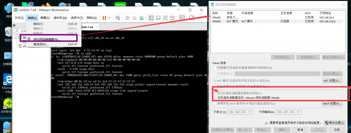Image resolution: width=351 pixels, height=133 pixels.
Task: Click the 导出(X)... button
Action: 263,130
